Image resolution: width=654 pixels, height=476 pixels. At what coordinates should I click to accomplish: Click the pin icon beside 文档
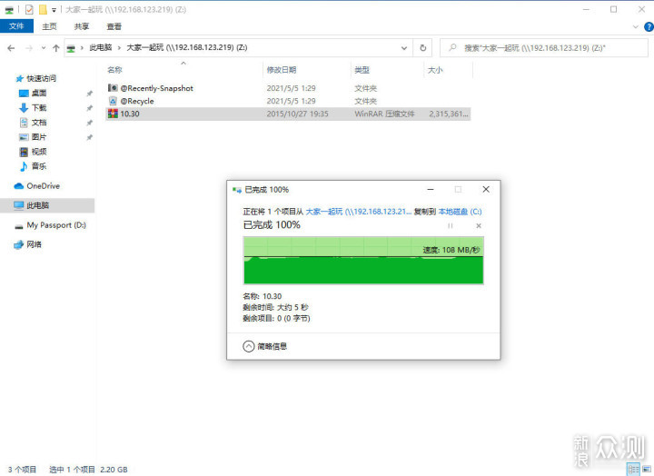pyautogui.click(x=89, y=123)
